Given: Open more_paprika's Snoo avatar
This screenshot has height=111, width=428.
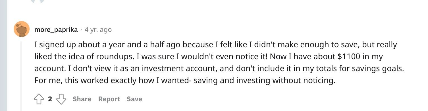Looking at the screenshot, I should pyautogui.click(x=22, y=29).
